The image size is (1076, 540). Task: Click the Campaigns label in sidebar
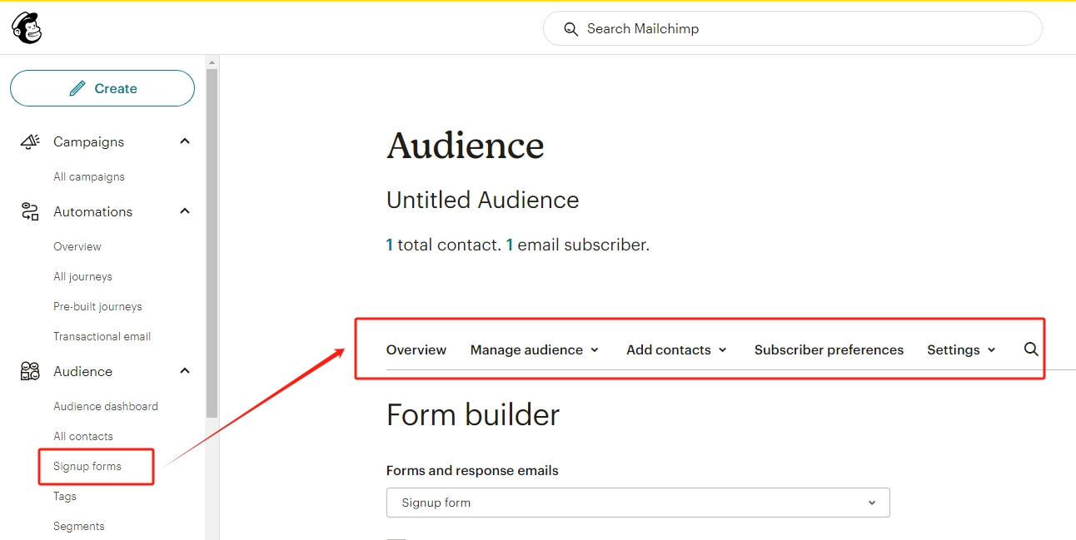coord(88,141)
